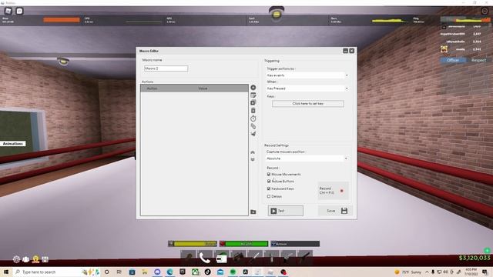This screenshot has height=277, width=493.
Task: Save the macro with the Save button
Action: pyautogui.click(x=334, y=211)
